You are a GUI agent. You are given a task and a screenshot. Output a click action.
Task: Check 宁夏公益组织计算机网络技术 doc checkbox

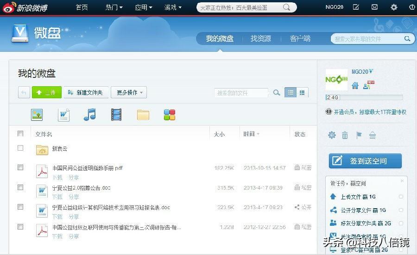[x=20, y=207]
